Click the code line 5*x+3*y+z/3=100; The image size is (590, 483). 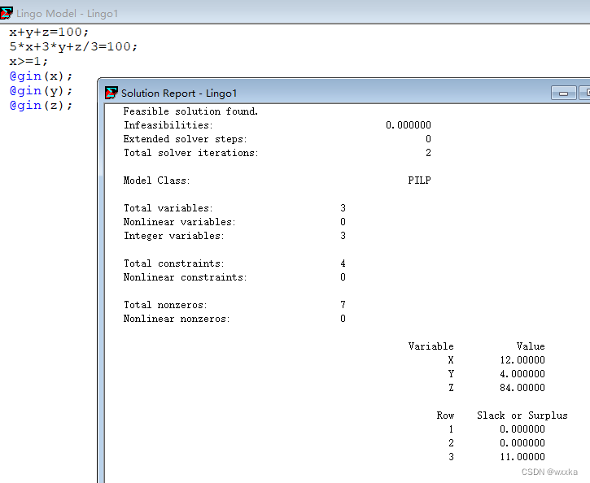pyautogui.click(x=73, y=46)
